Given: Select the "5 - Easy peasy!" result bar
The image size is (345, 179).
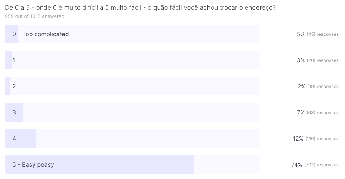Looking at the screenshot, I should [132, 164].
